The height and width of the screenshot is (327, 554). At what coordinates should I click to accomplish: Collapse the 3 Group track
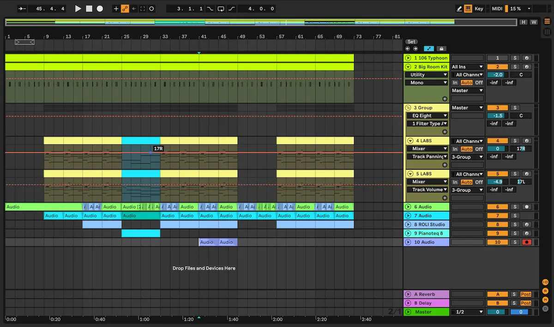point(408,108)
